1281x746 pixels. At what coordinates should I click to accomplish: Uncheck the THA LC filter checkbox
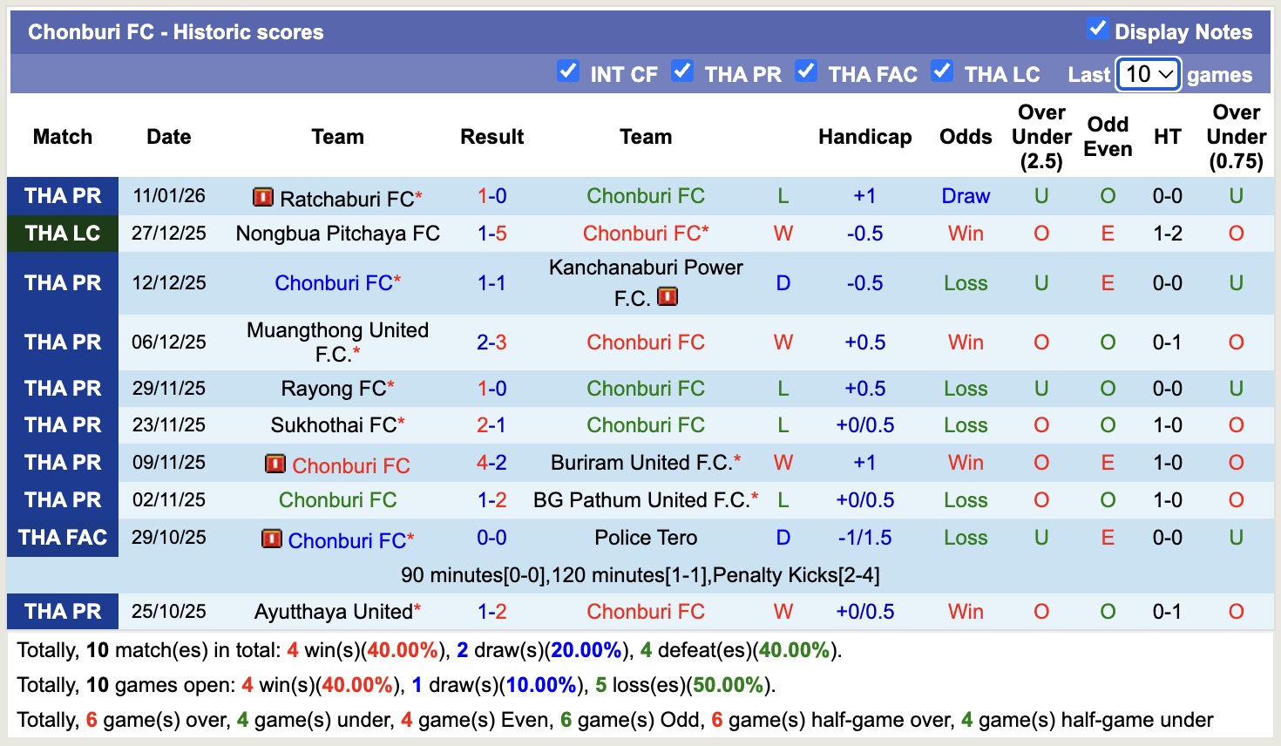point(942,71)
